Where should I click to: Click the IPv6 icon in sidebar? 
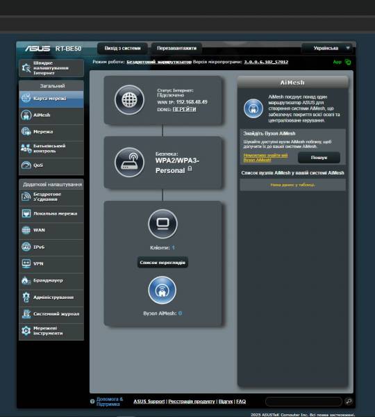[x=26, y=247]
